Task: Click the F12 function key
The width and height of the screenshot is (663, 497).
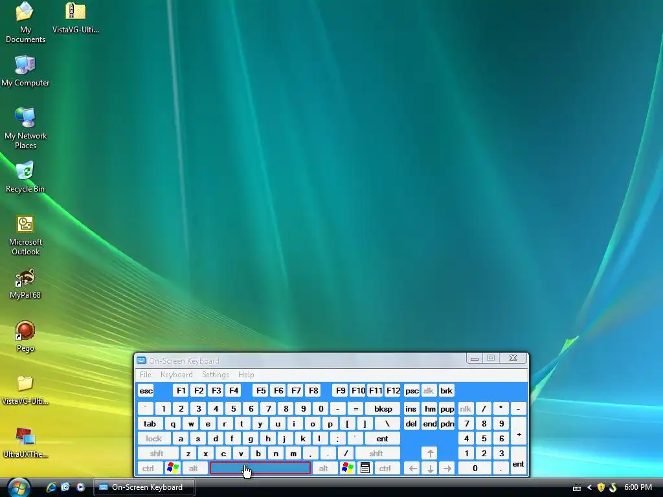Action: [393, 390]
